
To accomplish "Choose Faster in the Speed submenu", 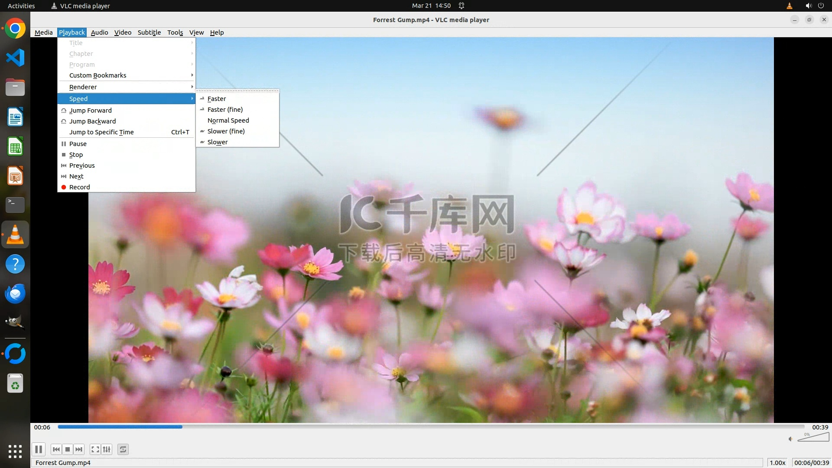I will (x=217, y=99).
